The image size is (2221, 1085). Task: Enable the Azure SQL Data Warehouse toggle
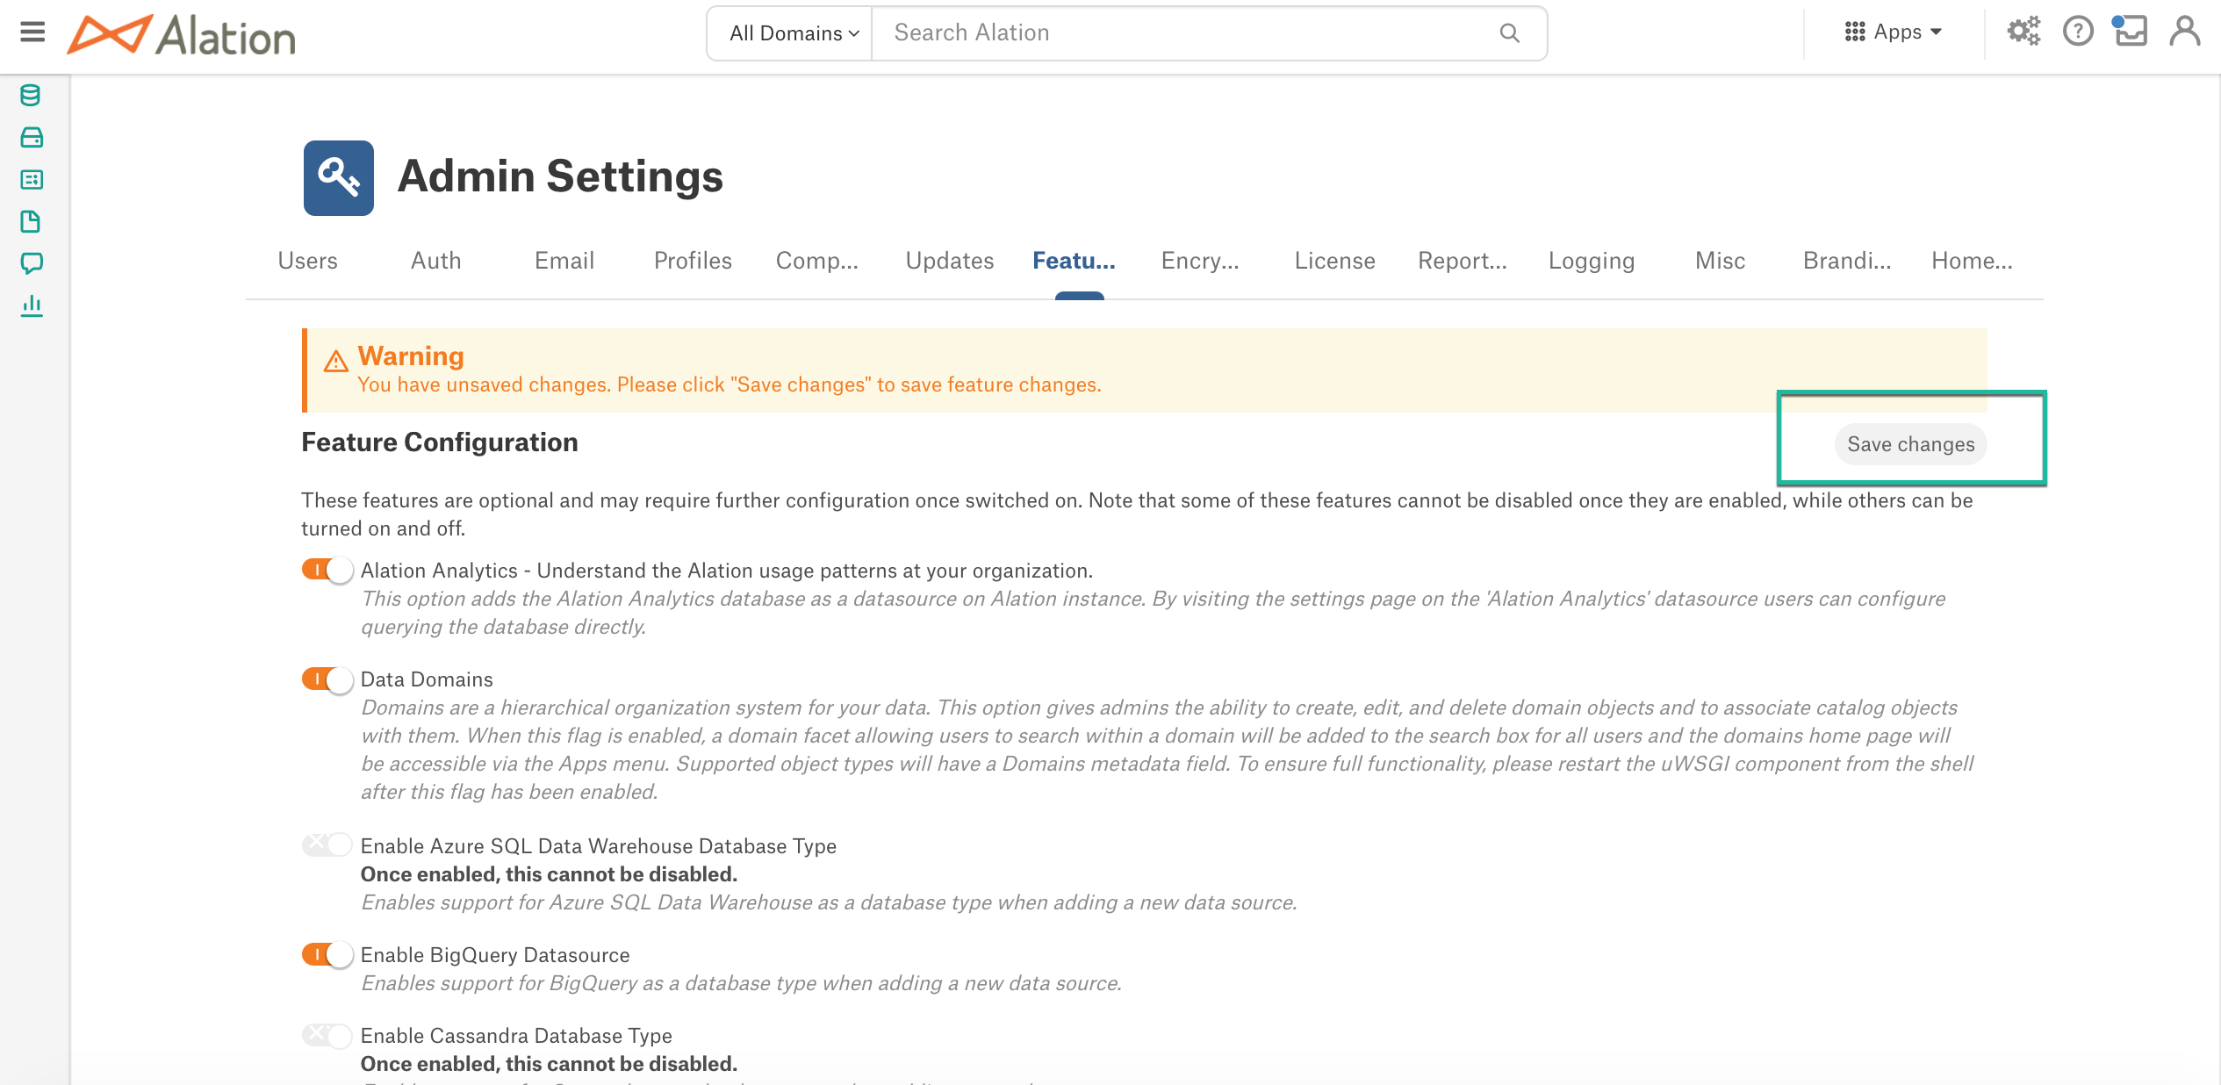327,845
